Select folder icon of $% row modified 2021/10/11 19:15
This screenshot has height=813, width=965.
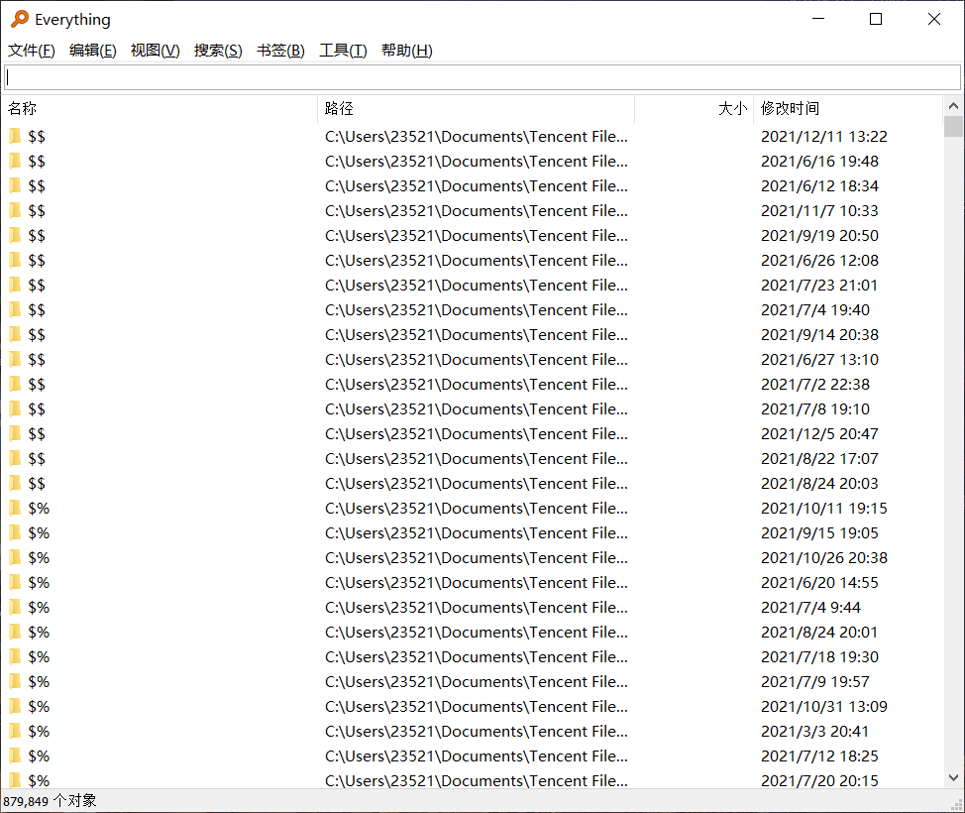(x=16, y=508)
